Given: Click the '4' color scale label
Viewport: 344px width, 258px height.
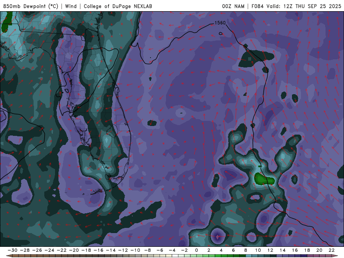Looking at the screenshot, I should [x=221, y=250].
